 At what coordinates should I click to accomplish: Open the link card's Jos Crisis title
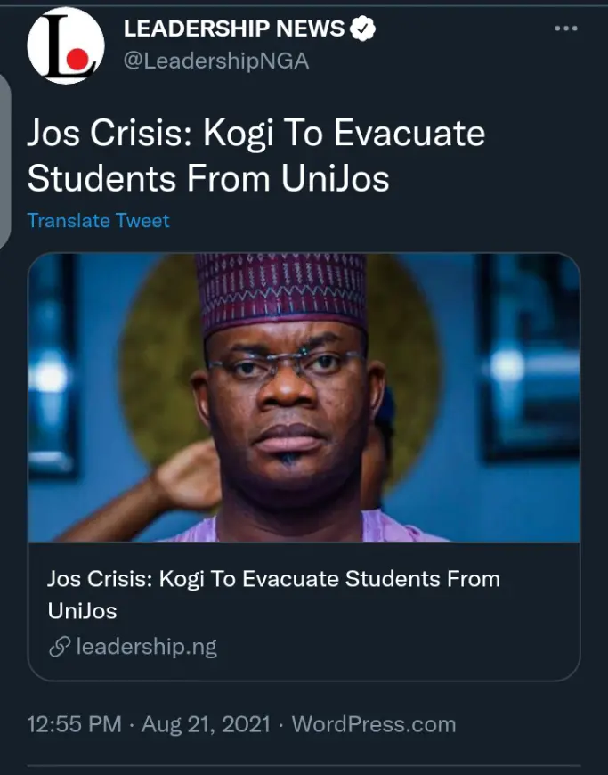coord(273,594)
